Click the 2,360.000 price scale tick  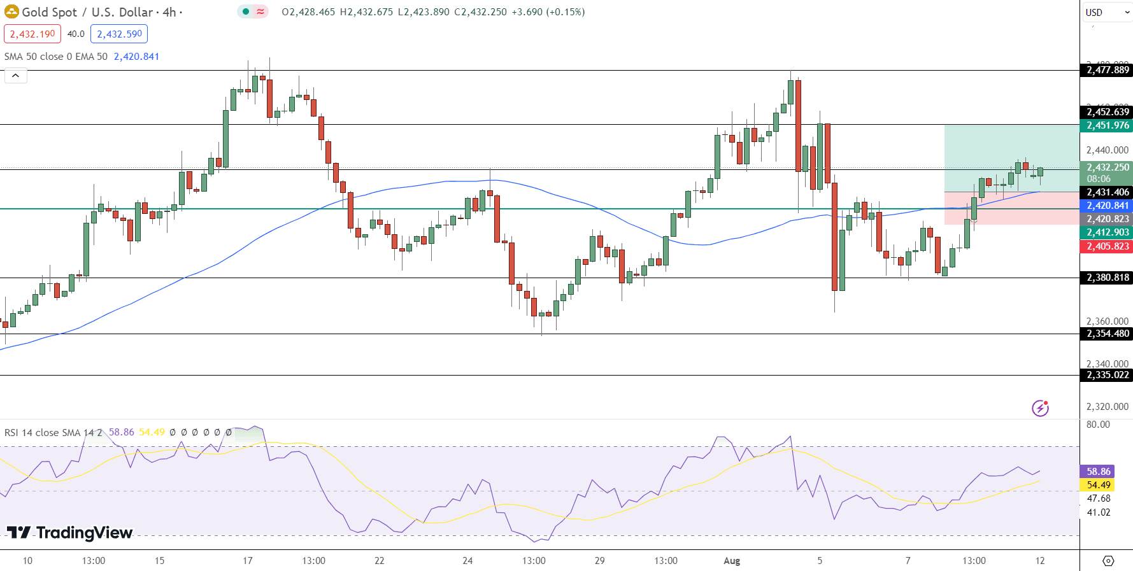coord(1107,321)
